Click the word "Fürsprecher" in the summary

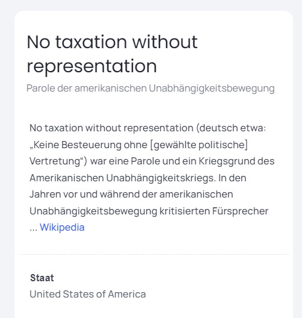[x=240, y=211]
